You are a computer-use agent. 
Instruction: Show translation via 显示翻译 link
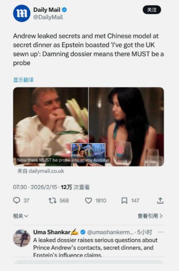coord(23,80)
